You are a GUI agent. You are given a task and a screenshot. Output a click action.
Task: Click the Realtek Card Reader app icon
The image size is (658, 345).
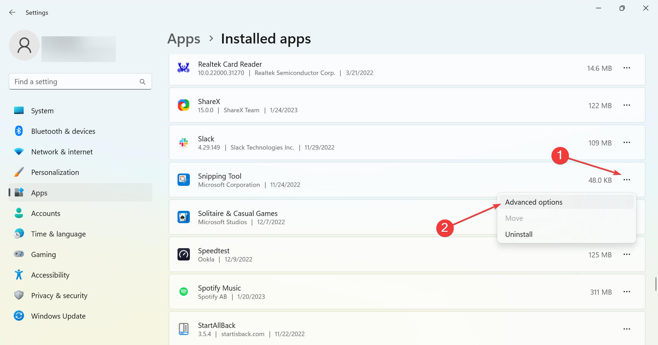(x=184, y=68)
